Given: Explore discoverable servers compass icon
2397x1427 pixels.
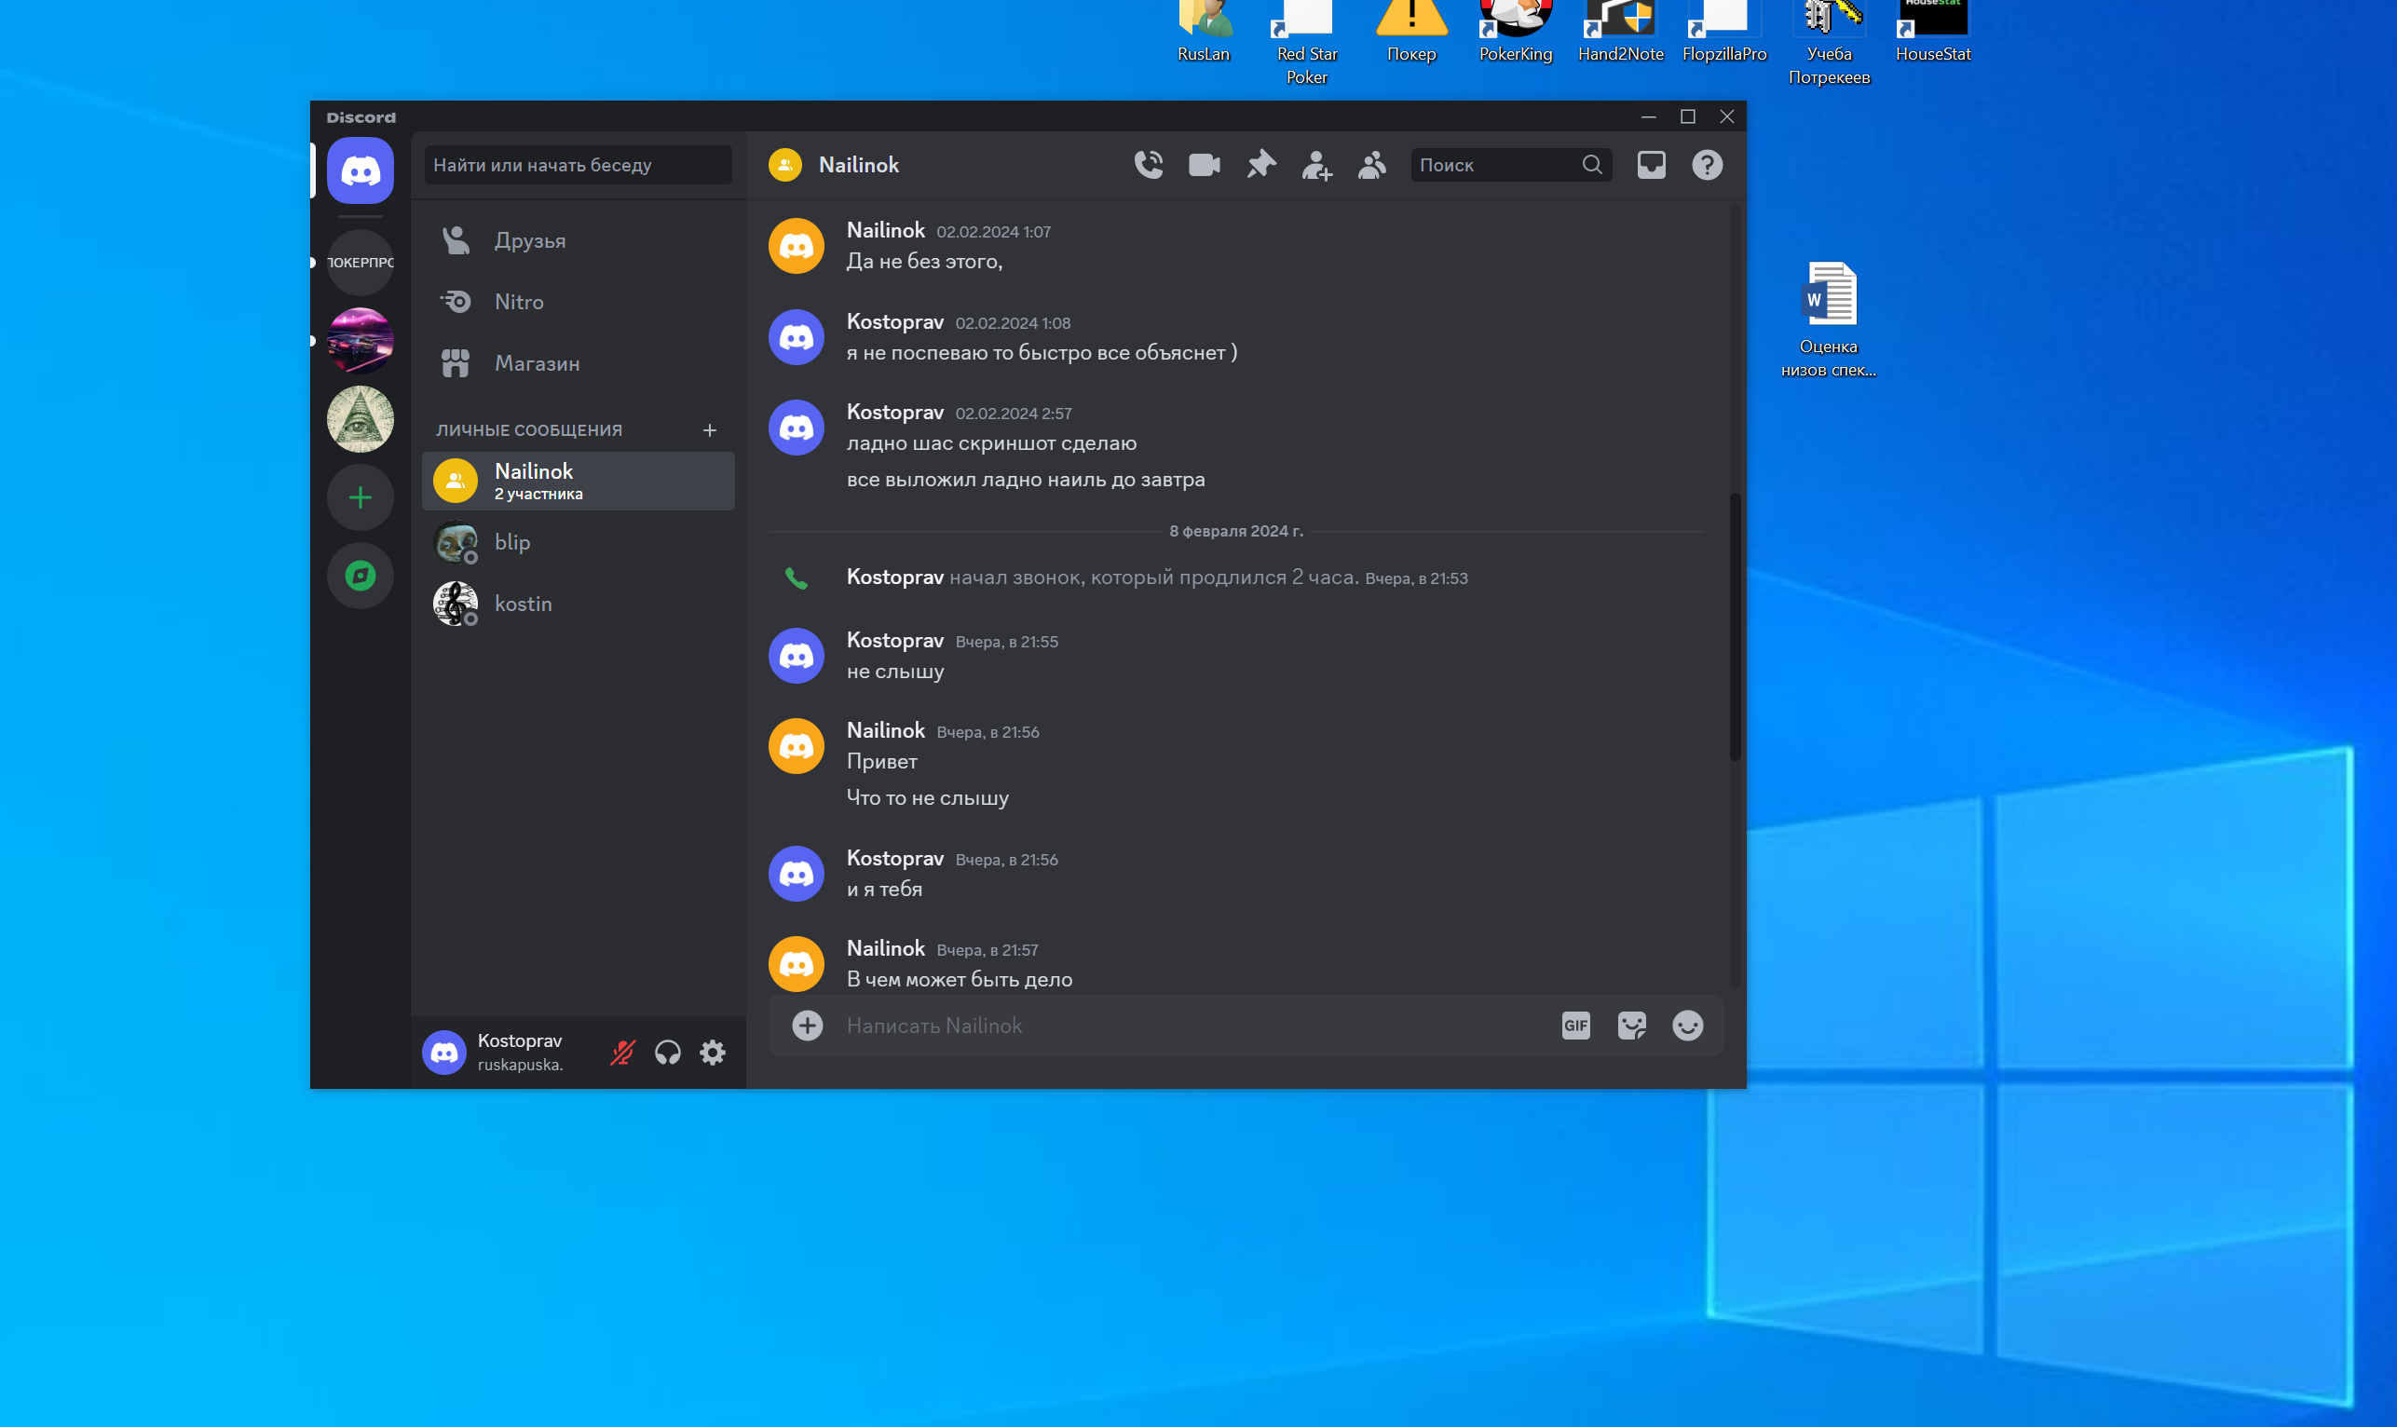Looking at the screenshot, I should tap(360, 576).
